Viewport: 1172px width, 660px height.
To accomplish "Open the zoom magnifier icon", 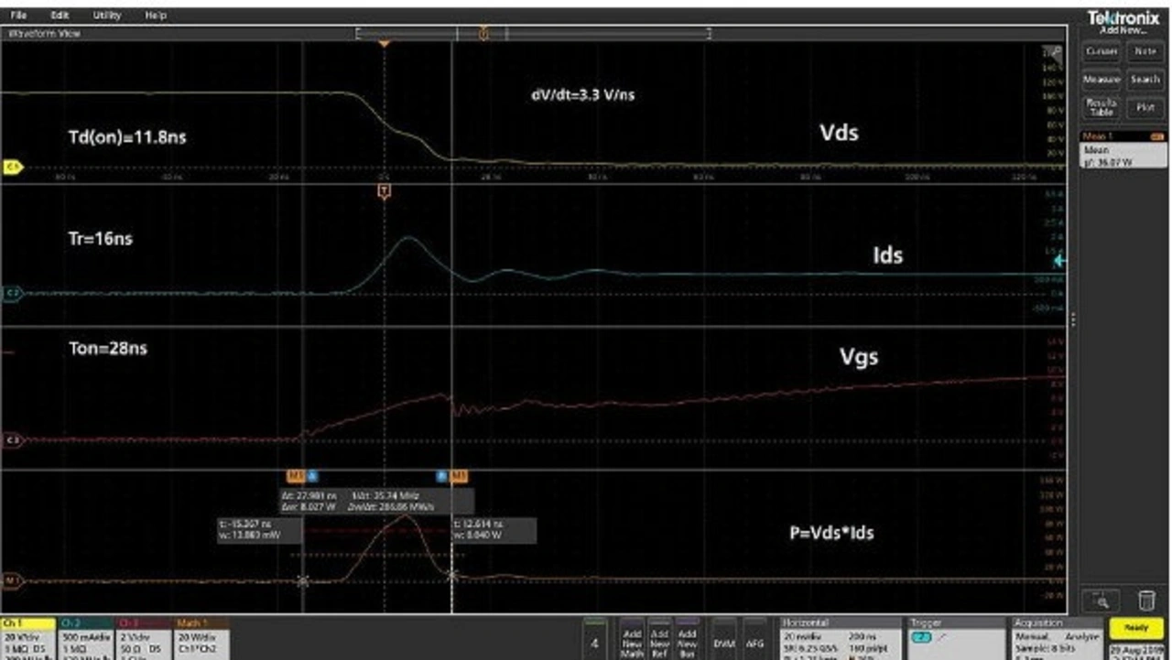I will (1101, 600).
